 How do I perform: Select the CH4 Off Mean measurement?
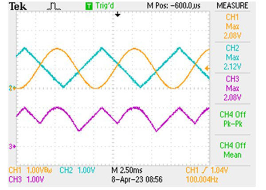(x=232, y=150)
